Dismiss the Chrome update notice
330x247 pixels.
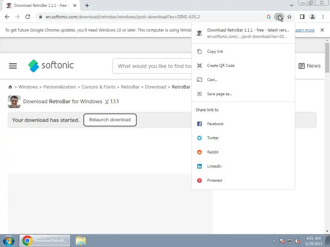[x=322, y=30]
